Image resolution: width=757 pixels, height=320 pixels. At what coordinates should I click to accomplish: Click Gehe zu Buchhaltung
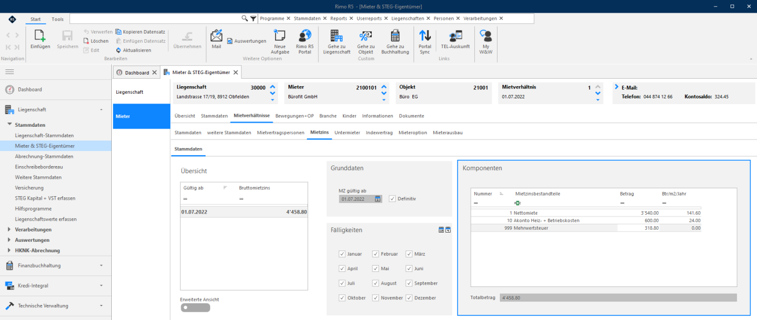pos(394,41)
